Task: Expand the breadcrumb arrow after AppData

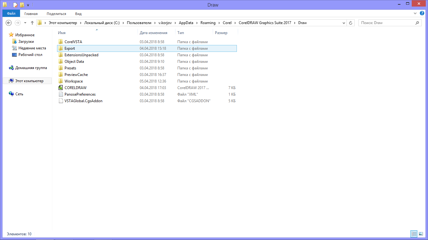Action: [x=197, y=23]
